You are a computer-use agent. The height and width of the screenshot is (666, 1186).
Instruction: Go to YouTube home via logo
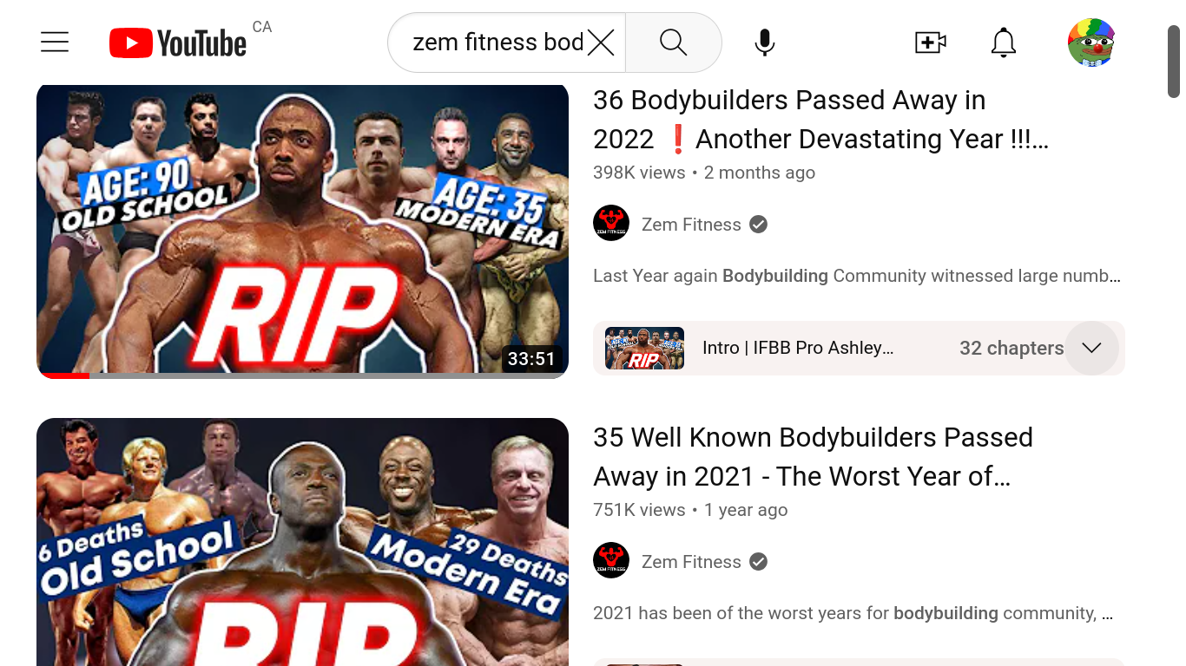[x=178, y=42]
